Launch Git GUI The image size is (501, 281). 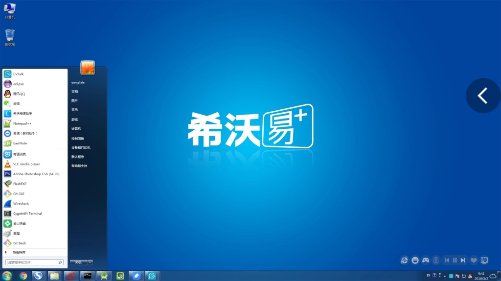coord(35,194)
